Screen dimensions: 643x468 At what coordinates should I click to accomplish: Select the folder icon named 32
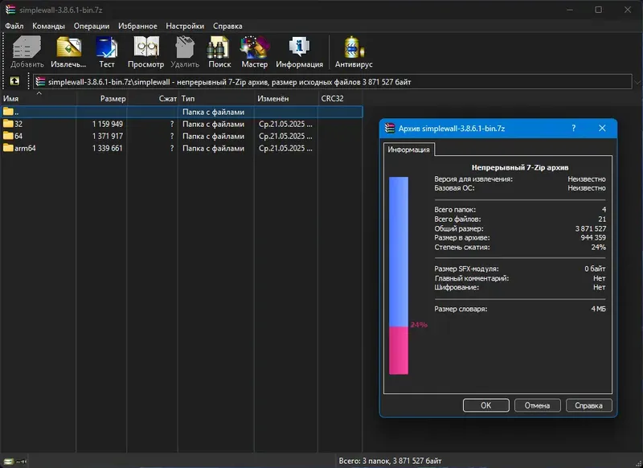click(8, 124)
